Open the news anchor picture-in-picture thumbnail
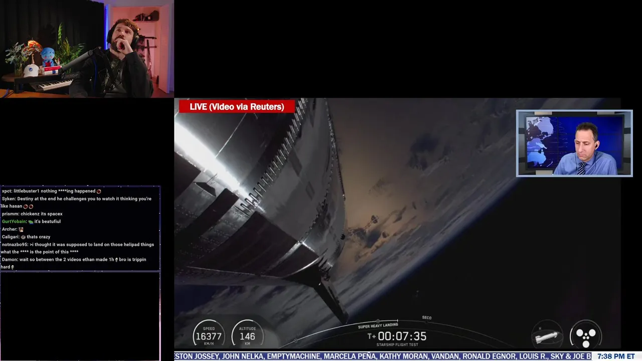642x361 pixels. (x=574, y=143)
